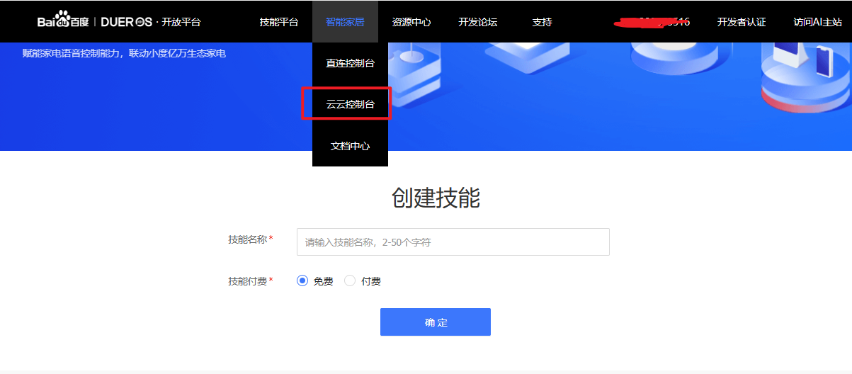852x374 pixels.
Task: Click the smartphone illustration in banner
Action: (x=823, y=61)
